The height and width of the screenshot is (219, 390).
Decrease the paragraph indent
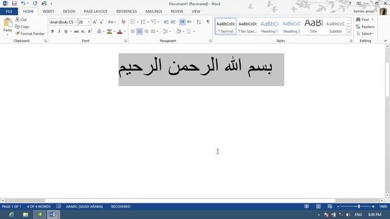pos(166,22)
